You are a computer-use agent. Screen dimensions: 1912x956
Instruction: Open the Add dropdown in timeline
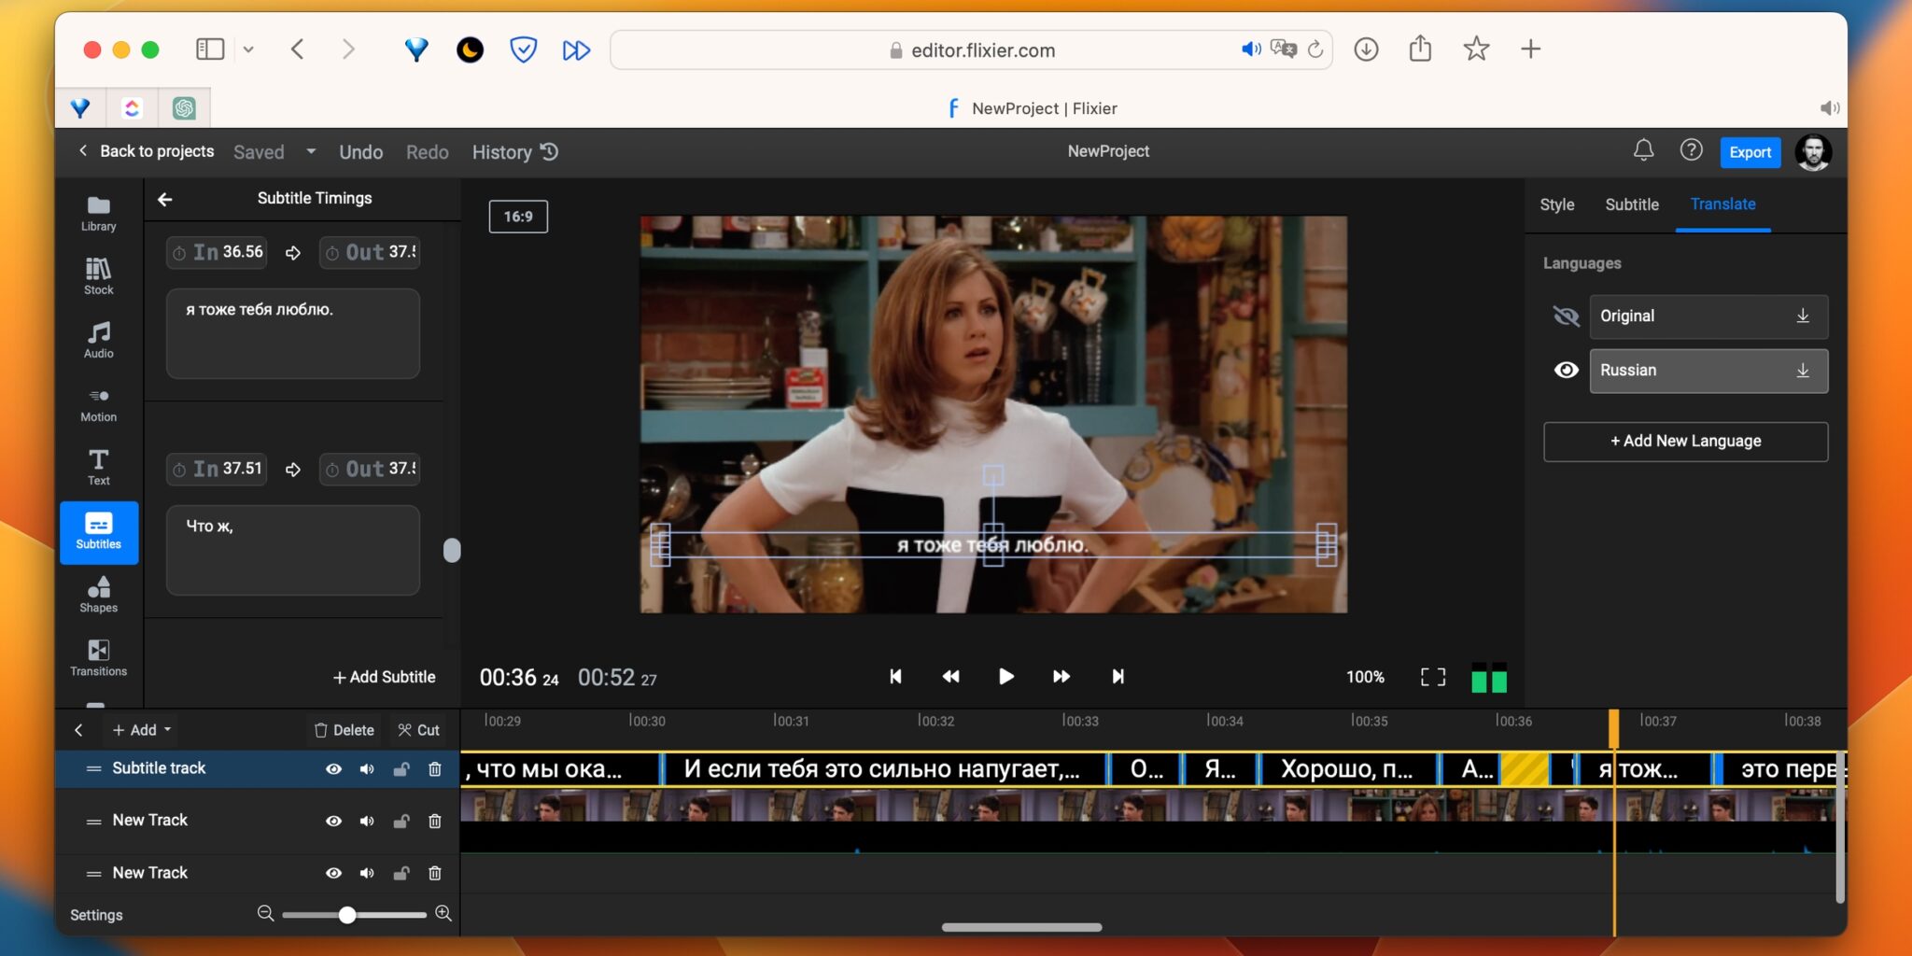click(x=142, y=730)
